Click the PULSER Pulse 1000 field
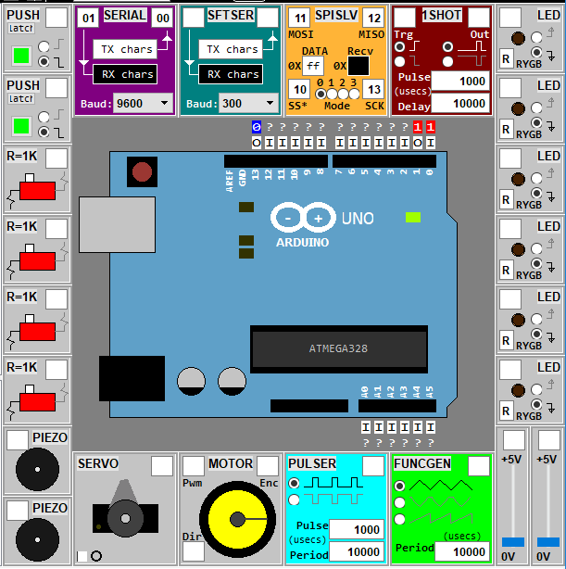The height and width of the screenshot is (569, 566). (357, 529)
